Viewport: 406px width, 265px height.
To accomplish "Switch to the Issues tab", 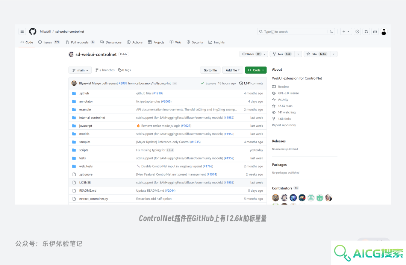I will [x=49, y=42].
